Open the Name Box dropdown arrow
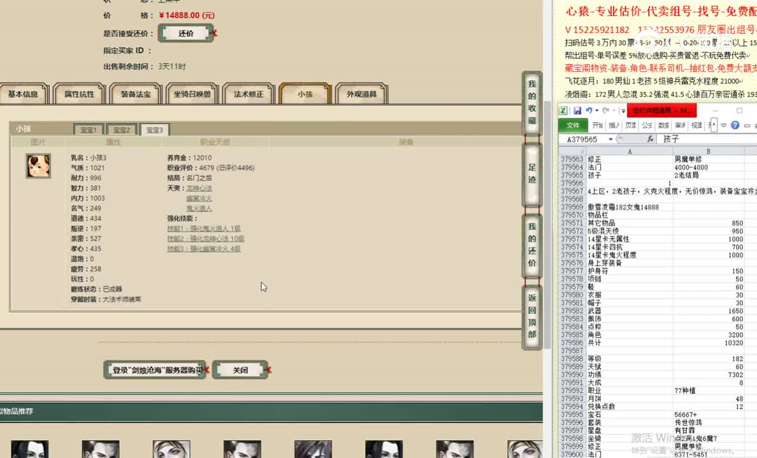The width and height of the screenshot is (757, 458). [x=610, y=139]
